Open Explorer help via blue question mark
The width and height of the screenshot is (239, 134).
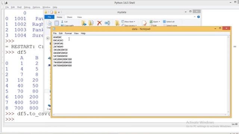(x=198, y=17)
